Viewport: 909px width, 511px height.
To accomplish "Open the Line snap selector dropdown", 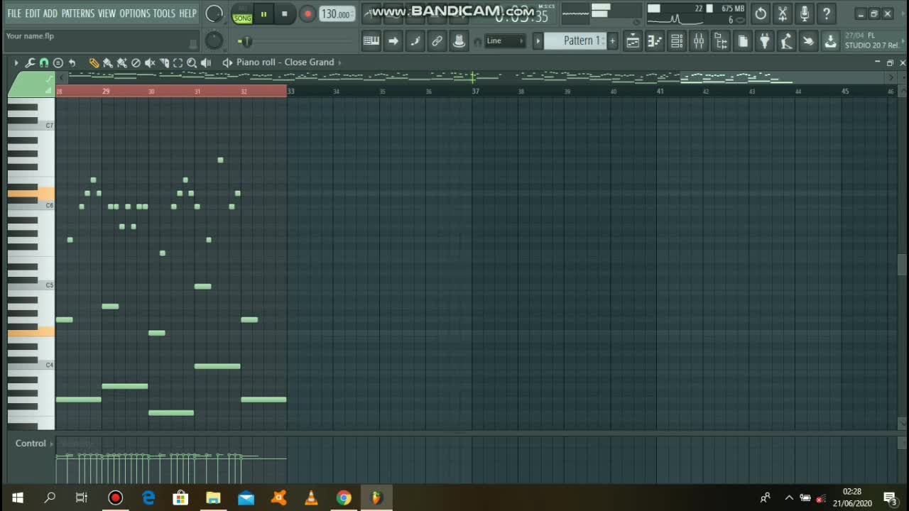I will (x=505, y=41).
